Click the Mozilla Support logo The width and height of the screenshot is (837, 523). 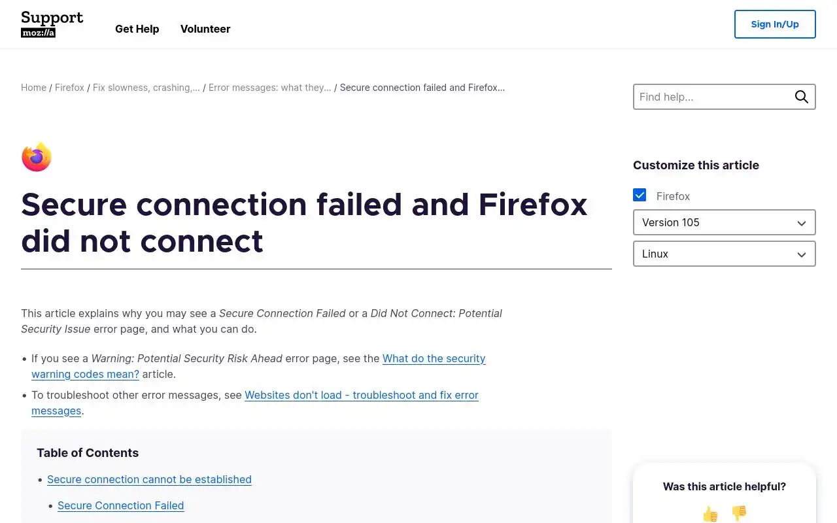52,24
